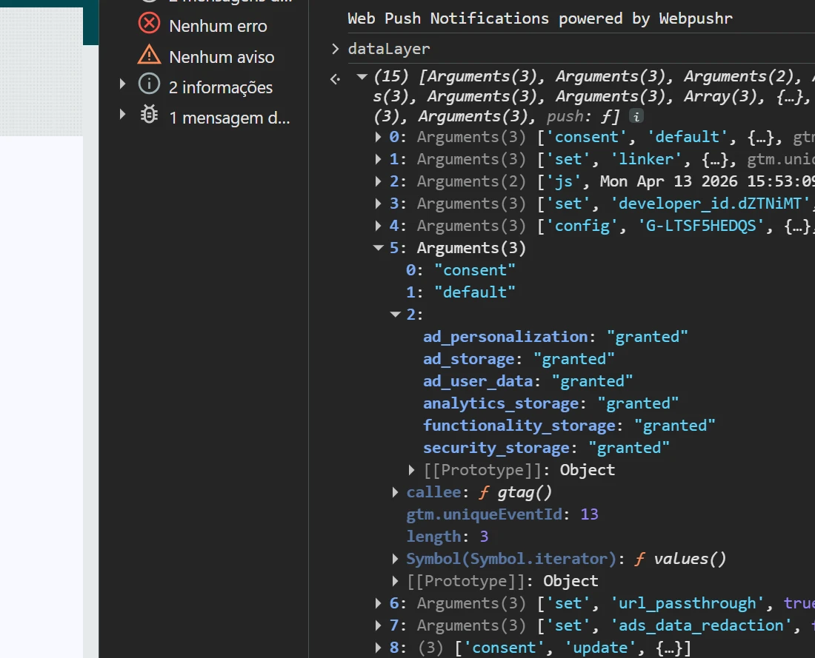Select the Nenhum aviso filter

[x=221, y=57]
